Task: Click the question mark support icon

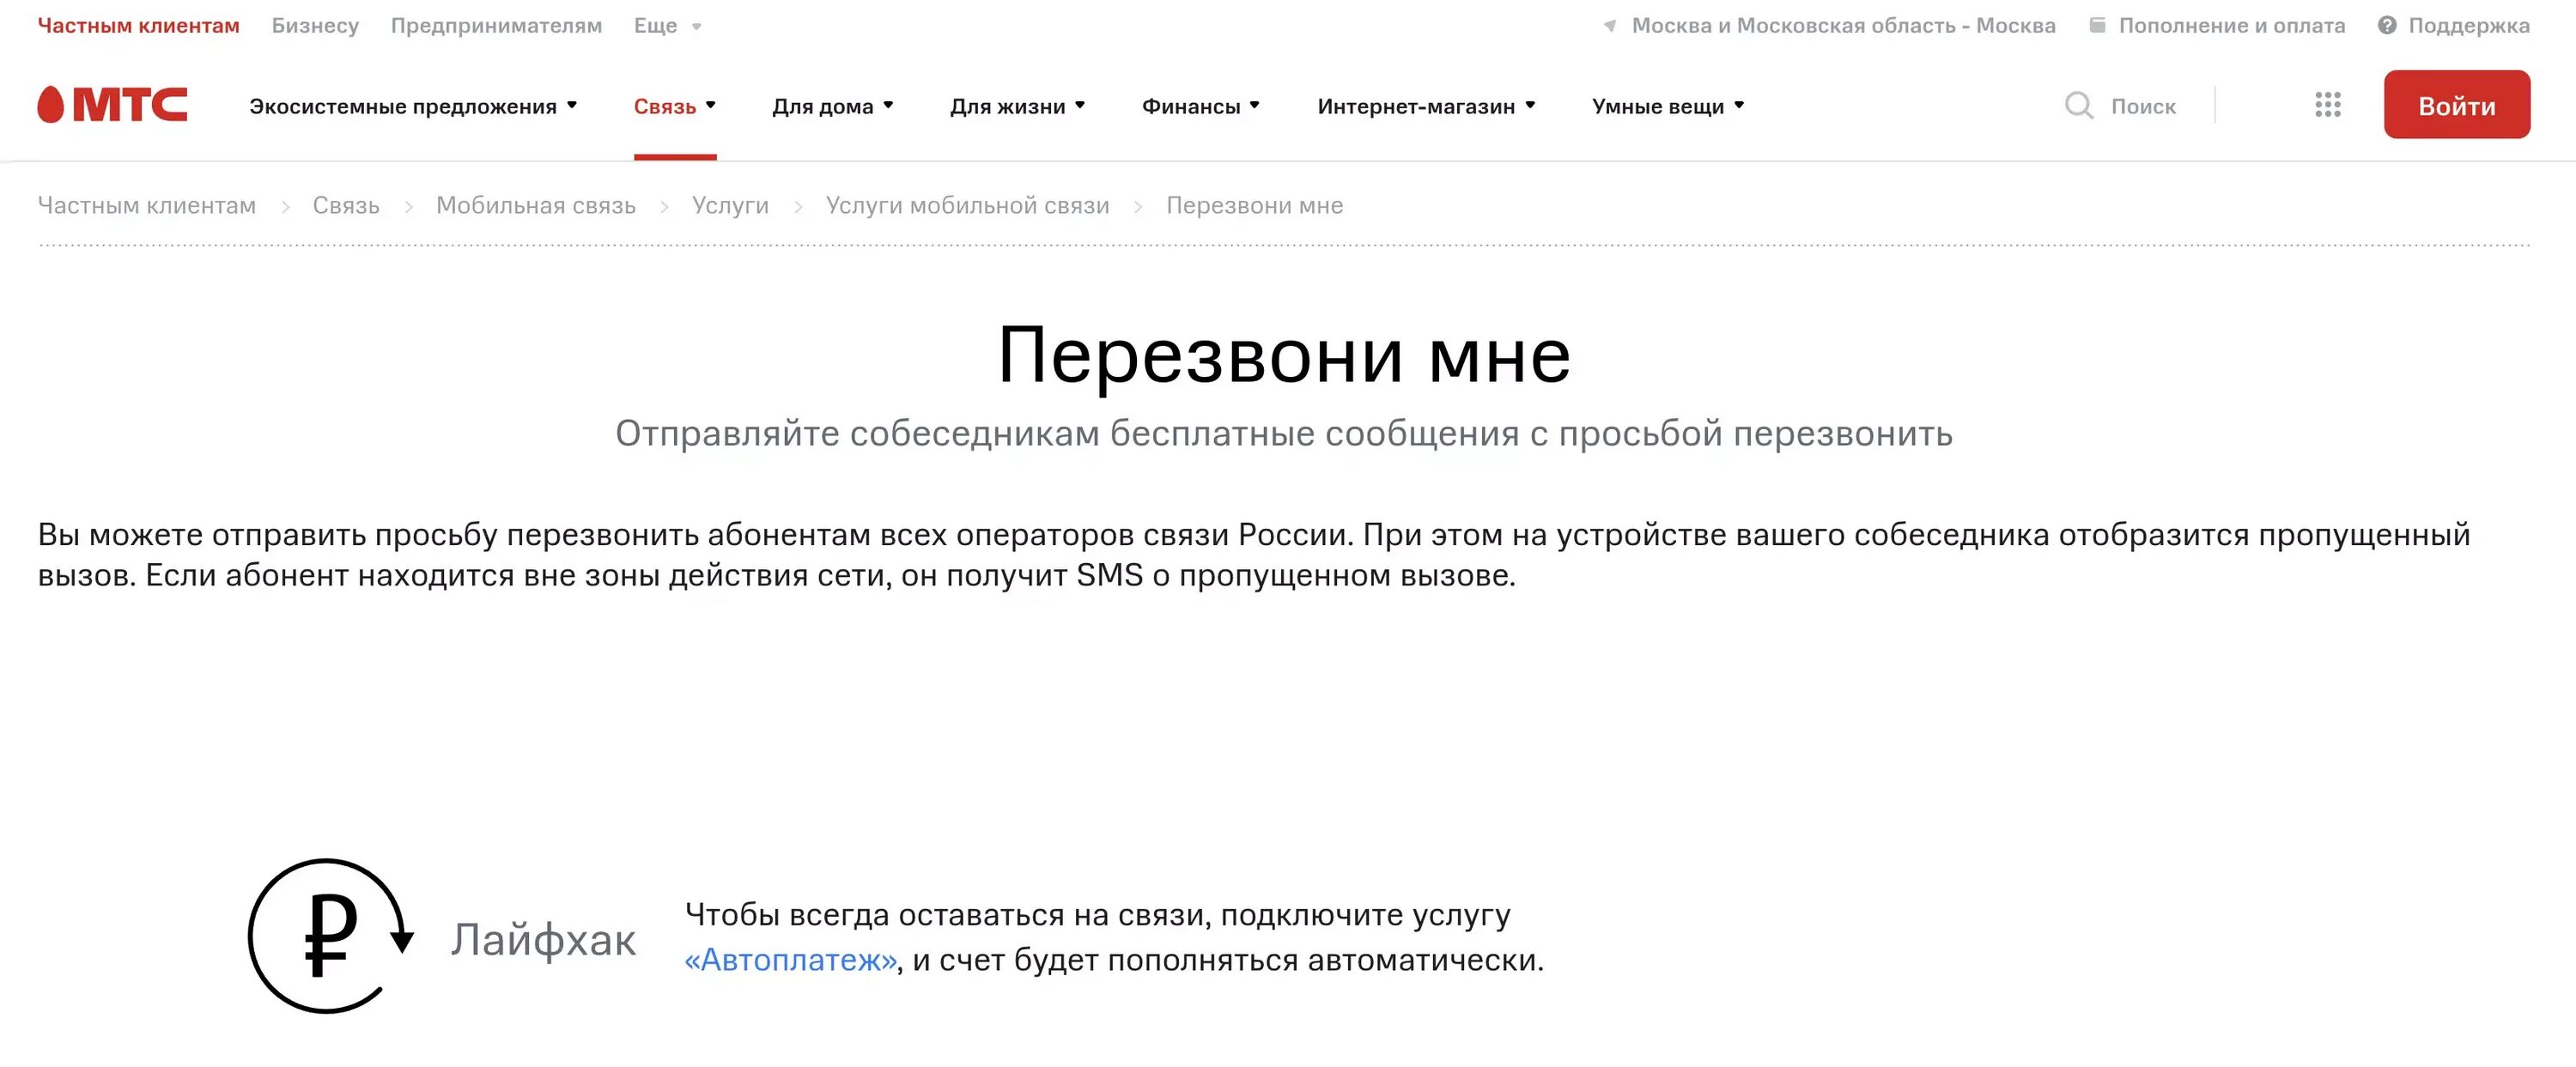Action: pyautogui.click(x=2387, y=25)
